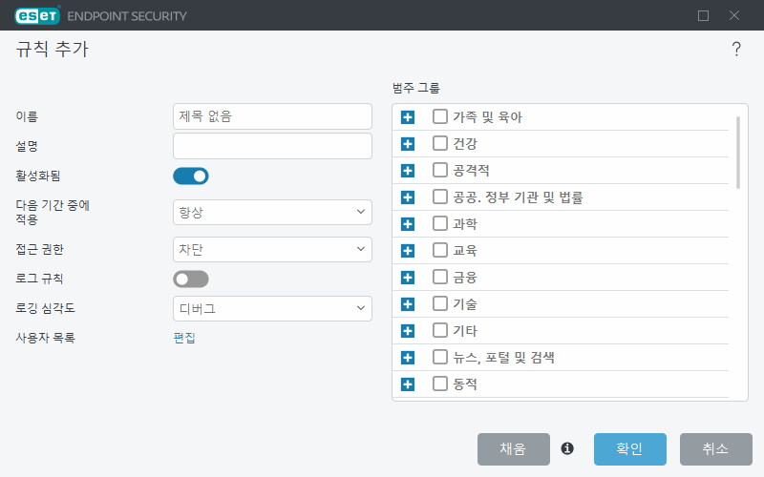Click the 규칙 추가 title
The height and width of the screenshot is (477, 764).
click(53, 50)
